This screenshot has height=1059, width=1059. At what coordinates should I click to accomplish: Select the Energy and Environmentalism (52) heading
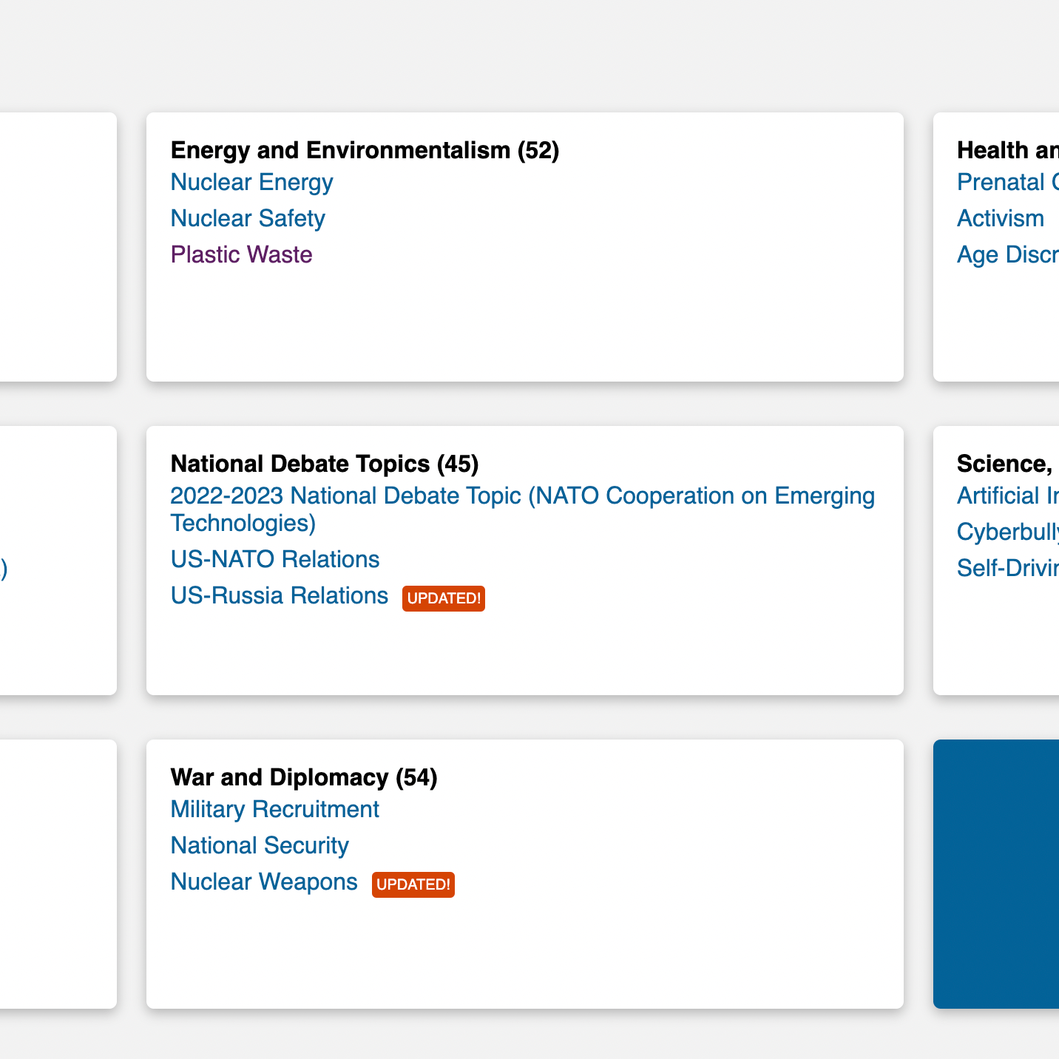(x=365, y=150)
